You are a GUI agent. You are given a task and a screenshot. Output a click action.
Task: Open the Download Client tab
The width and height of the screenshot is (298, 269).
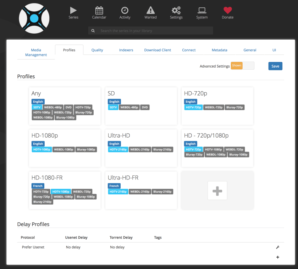pyautogui.click(x=158, y=50)
